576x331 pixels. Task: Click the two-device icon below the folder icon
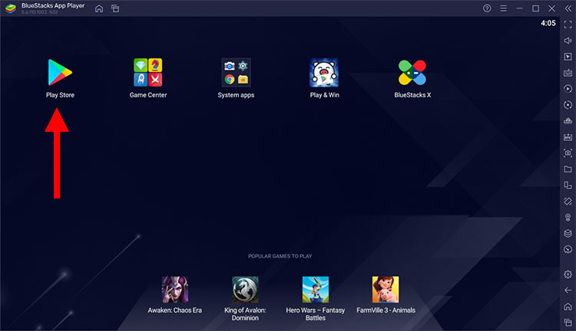pyautogui.click(x=568, y=185)
